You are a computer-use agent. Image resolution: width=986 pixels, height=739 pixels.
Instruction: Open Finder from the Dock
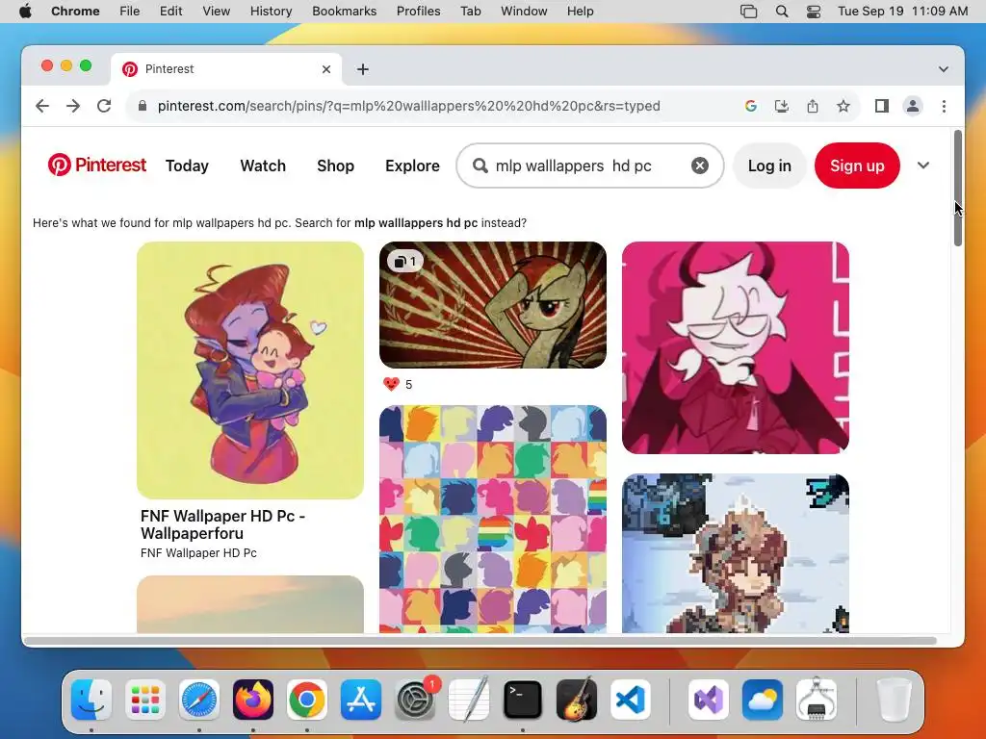(x=91, y=700)
